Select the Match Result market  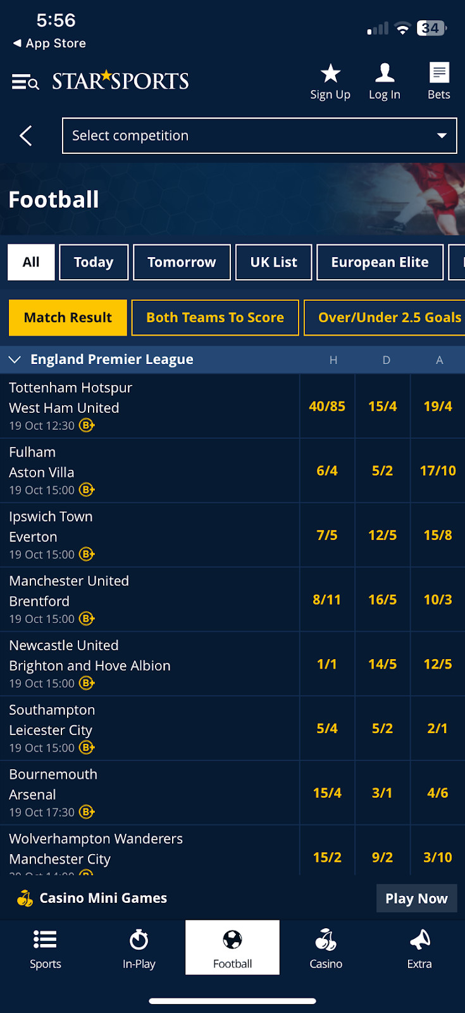pyautogui.click(x=68, y=318)
